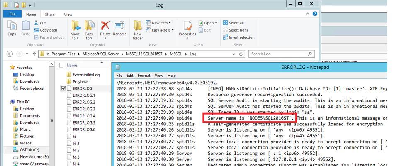Click Select none in the ribbon
This screenshot has height=166, width=394.
tap(236, 30)
